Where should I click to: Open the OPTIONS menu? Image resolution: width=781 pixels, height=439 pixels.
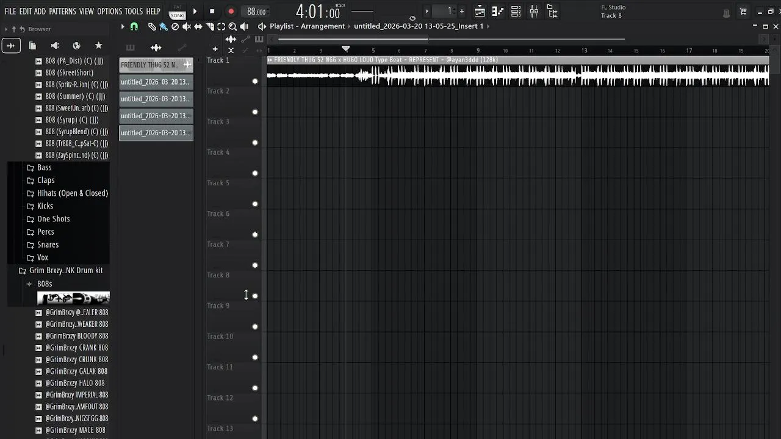(110, 12)
